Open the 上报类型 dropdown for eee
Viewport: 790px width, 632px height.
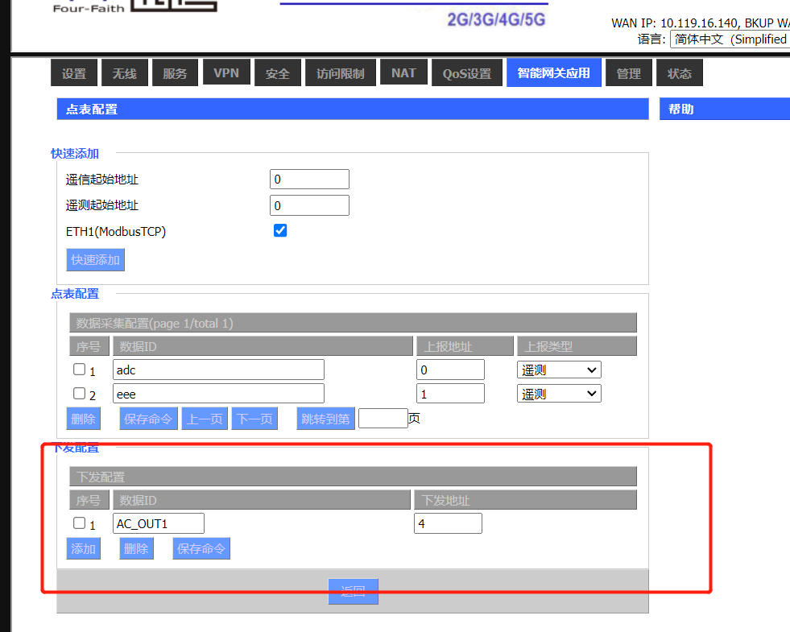point(559,394)
